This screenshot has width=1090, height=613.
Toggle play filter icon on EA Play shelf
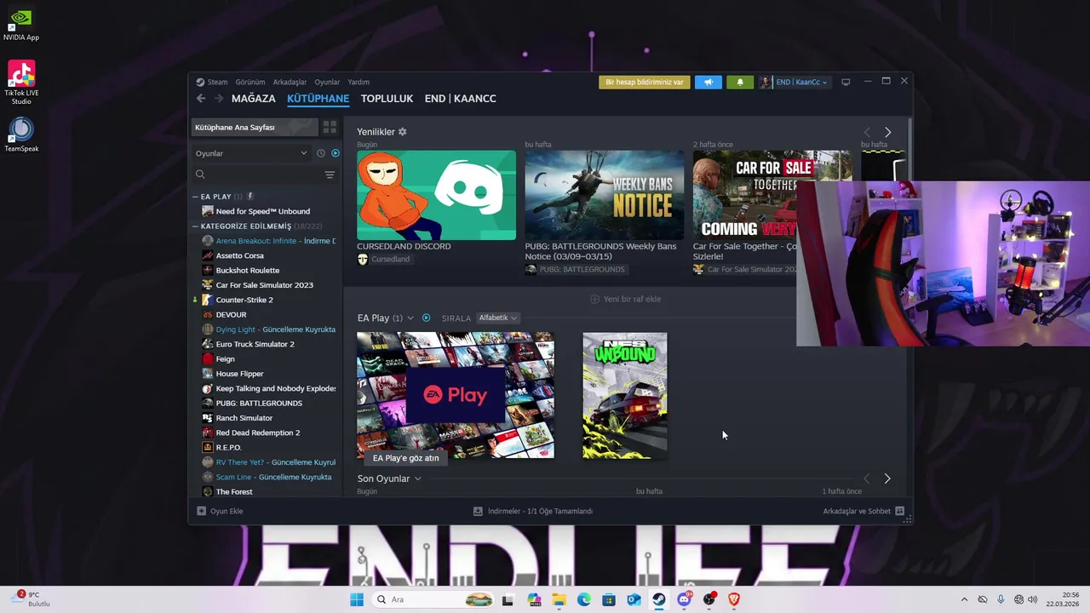pyautogui.click(x=427, y=318)
